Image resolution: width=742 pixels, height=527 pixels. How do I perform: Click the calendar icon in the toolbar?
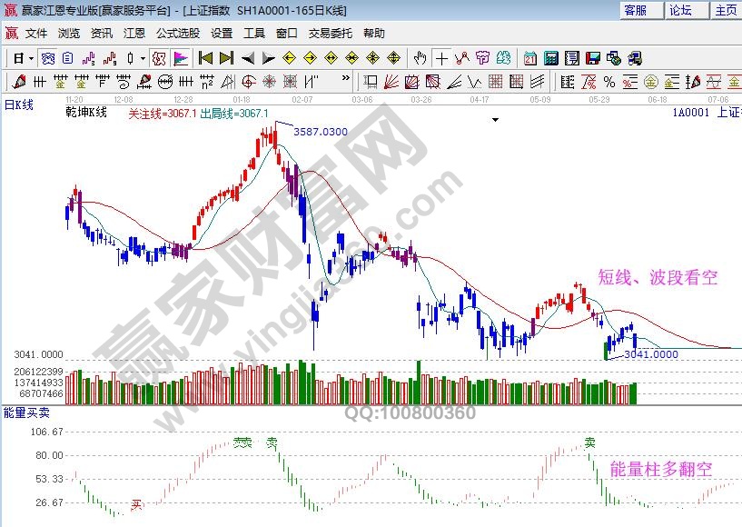pos(530,58)
